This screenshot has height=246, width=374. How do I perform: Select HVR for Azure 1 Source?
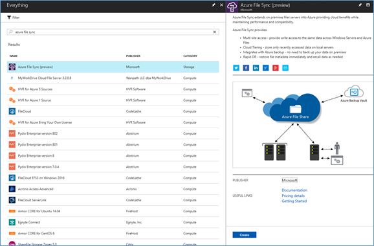[34, 100]
